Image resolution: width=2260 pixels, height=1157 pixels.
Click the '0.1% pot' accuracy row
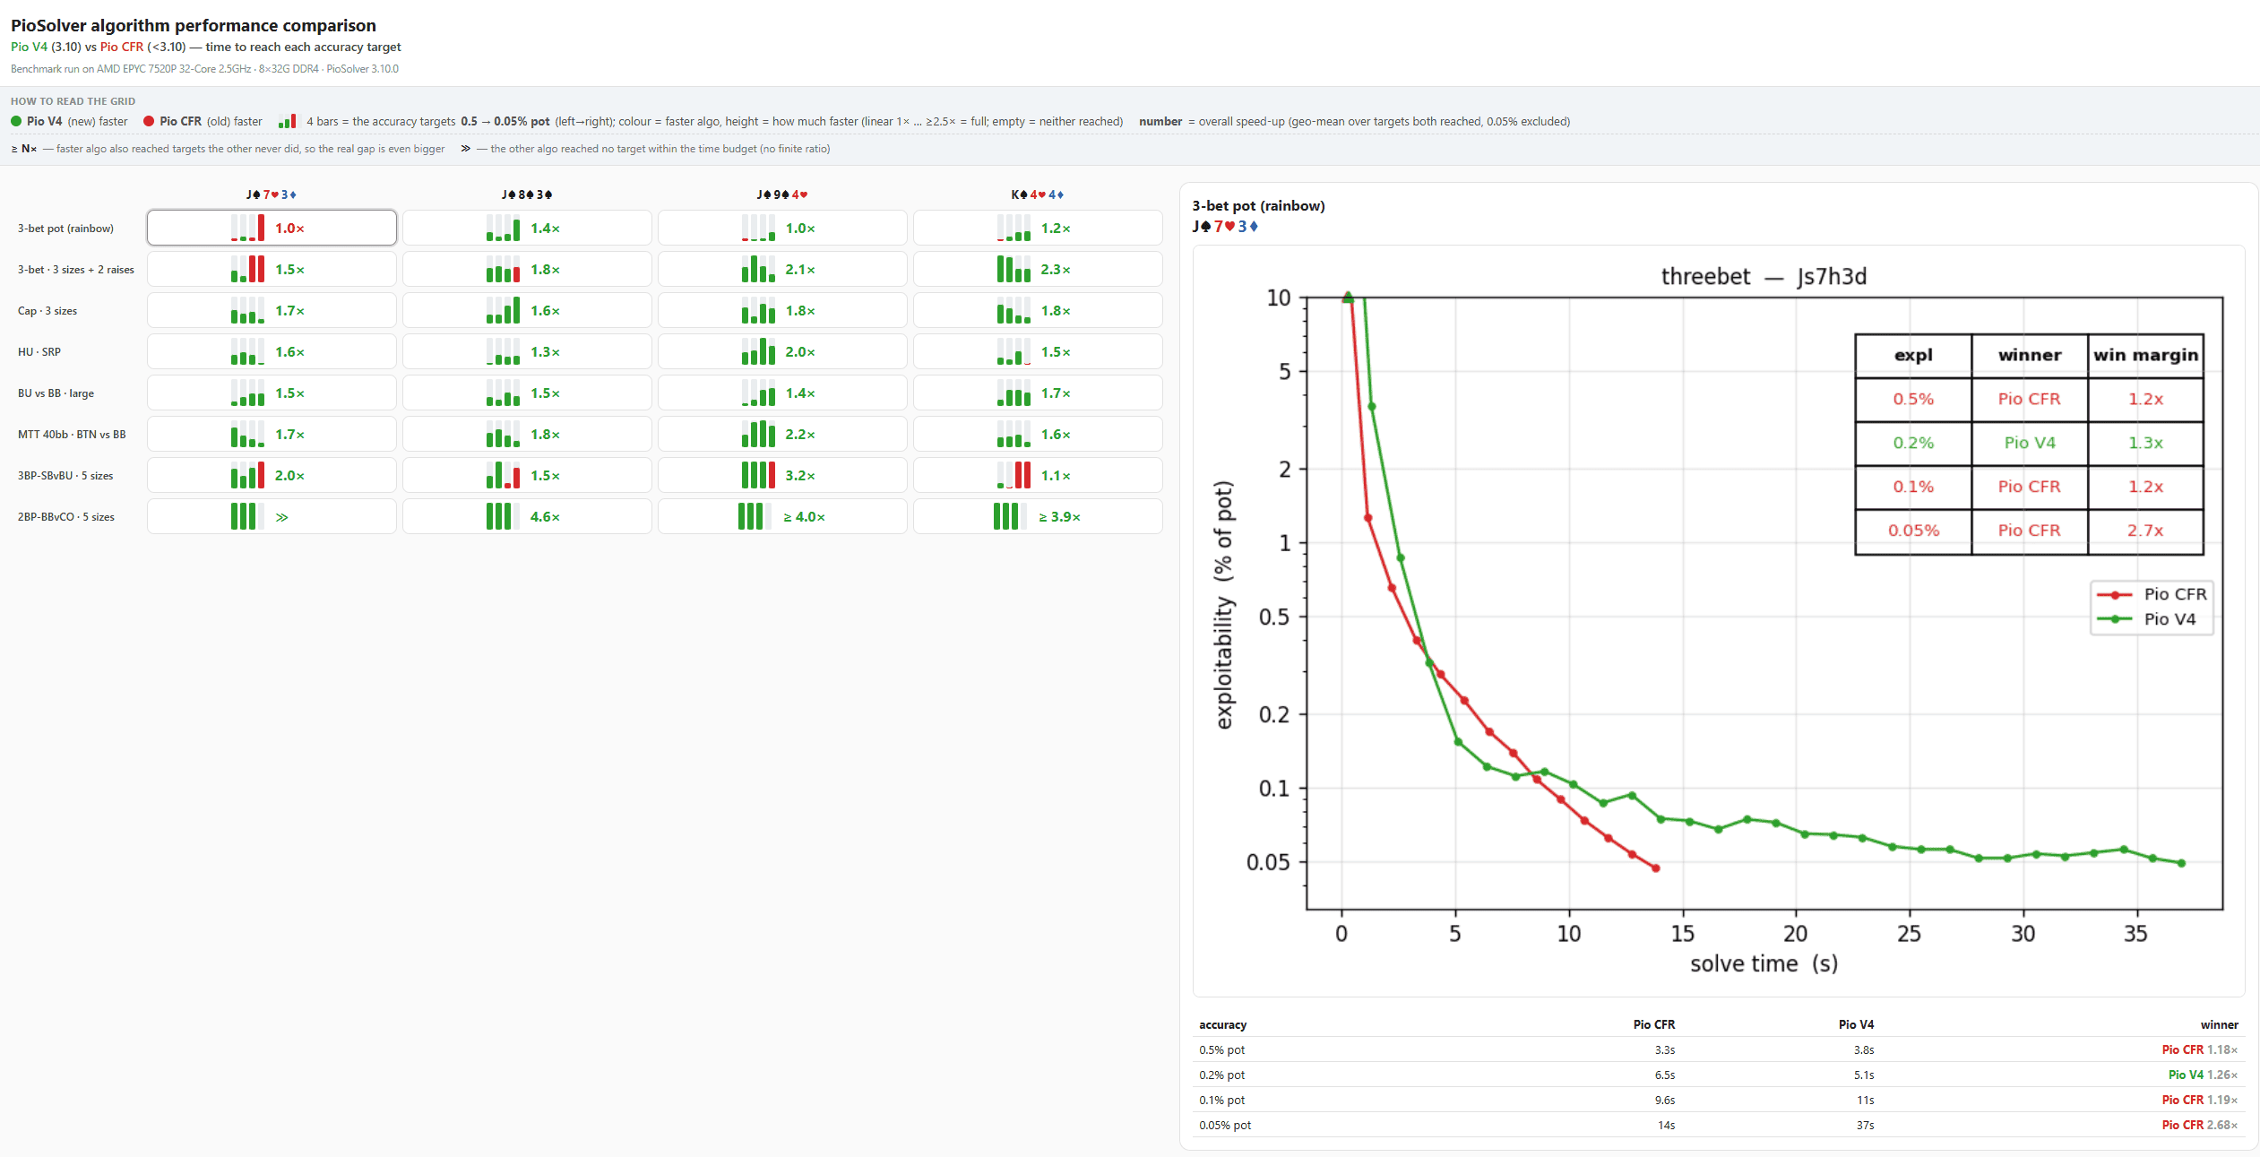tap(1718, 1100)
